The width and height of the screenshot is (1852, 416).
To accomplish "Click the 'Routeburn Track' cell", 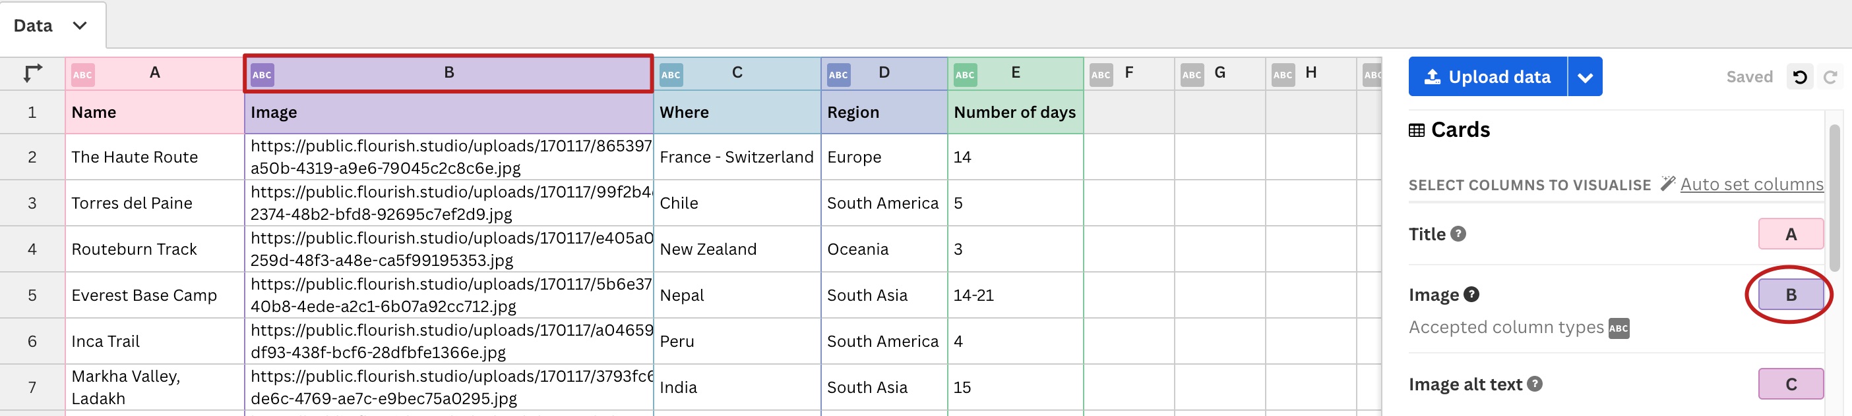I will (x=154, y=249).
